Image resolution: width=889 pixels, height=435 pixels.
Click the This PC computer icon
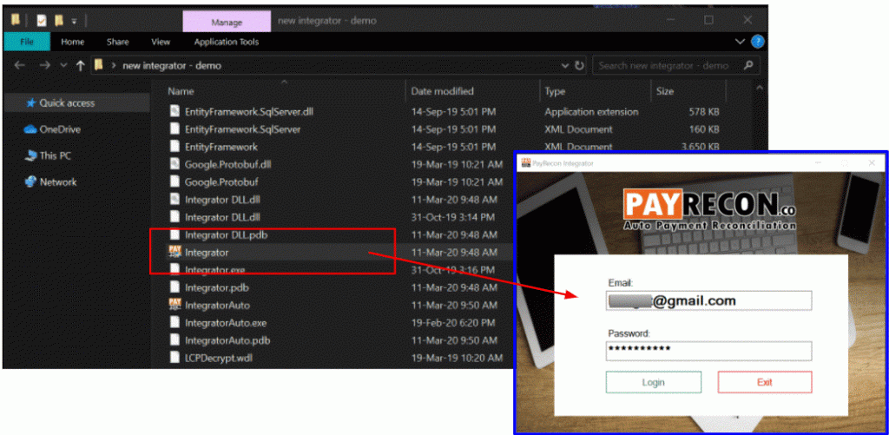(x=30, y=156)
